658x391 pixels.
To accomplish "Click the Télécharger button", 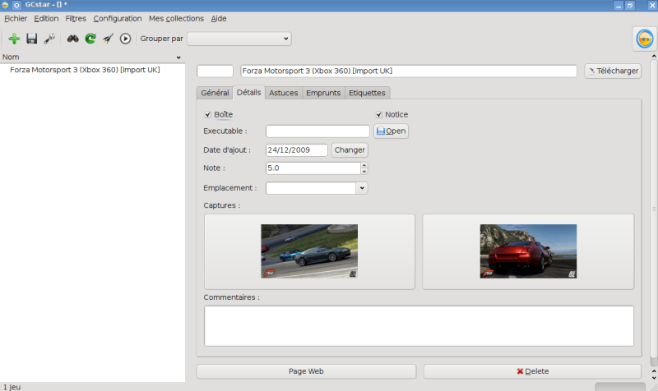I will coord(613,71).
